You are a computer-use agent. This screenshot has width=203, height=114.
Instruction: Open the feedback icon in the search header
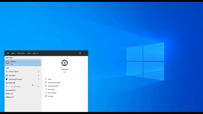click(80, 53)
